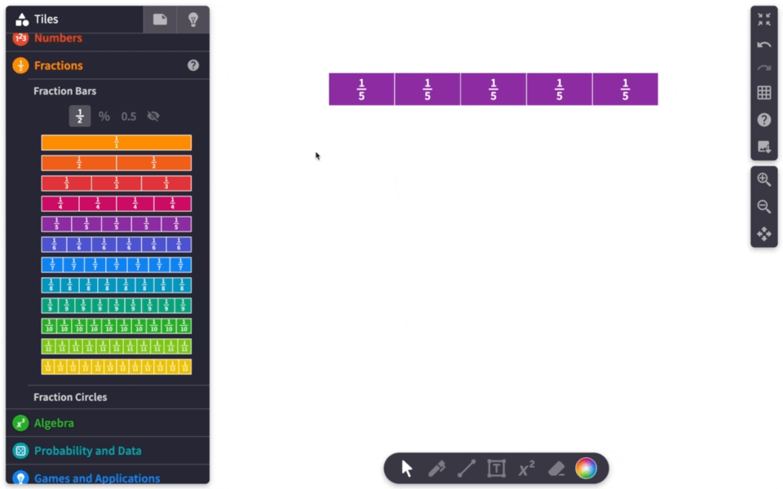
Task: Open the text tool
Action: (x=496, y=468)
